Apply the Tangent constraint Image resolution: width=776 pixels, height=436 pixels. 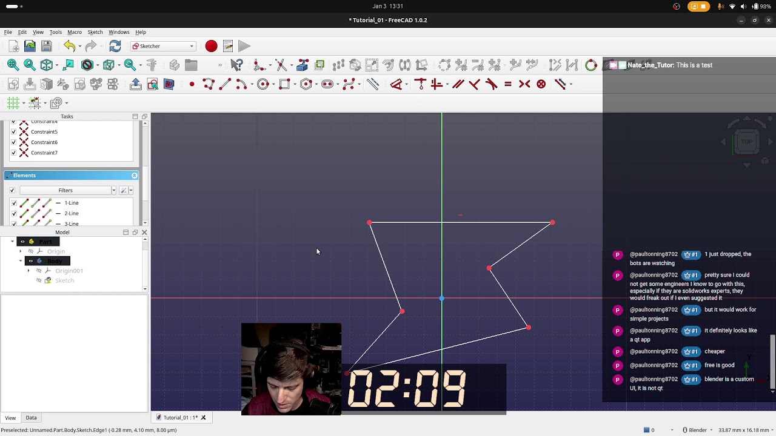click(x=492, y=84)
